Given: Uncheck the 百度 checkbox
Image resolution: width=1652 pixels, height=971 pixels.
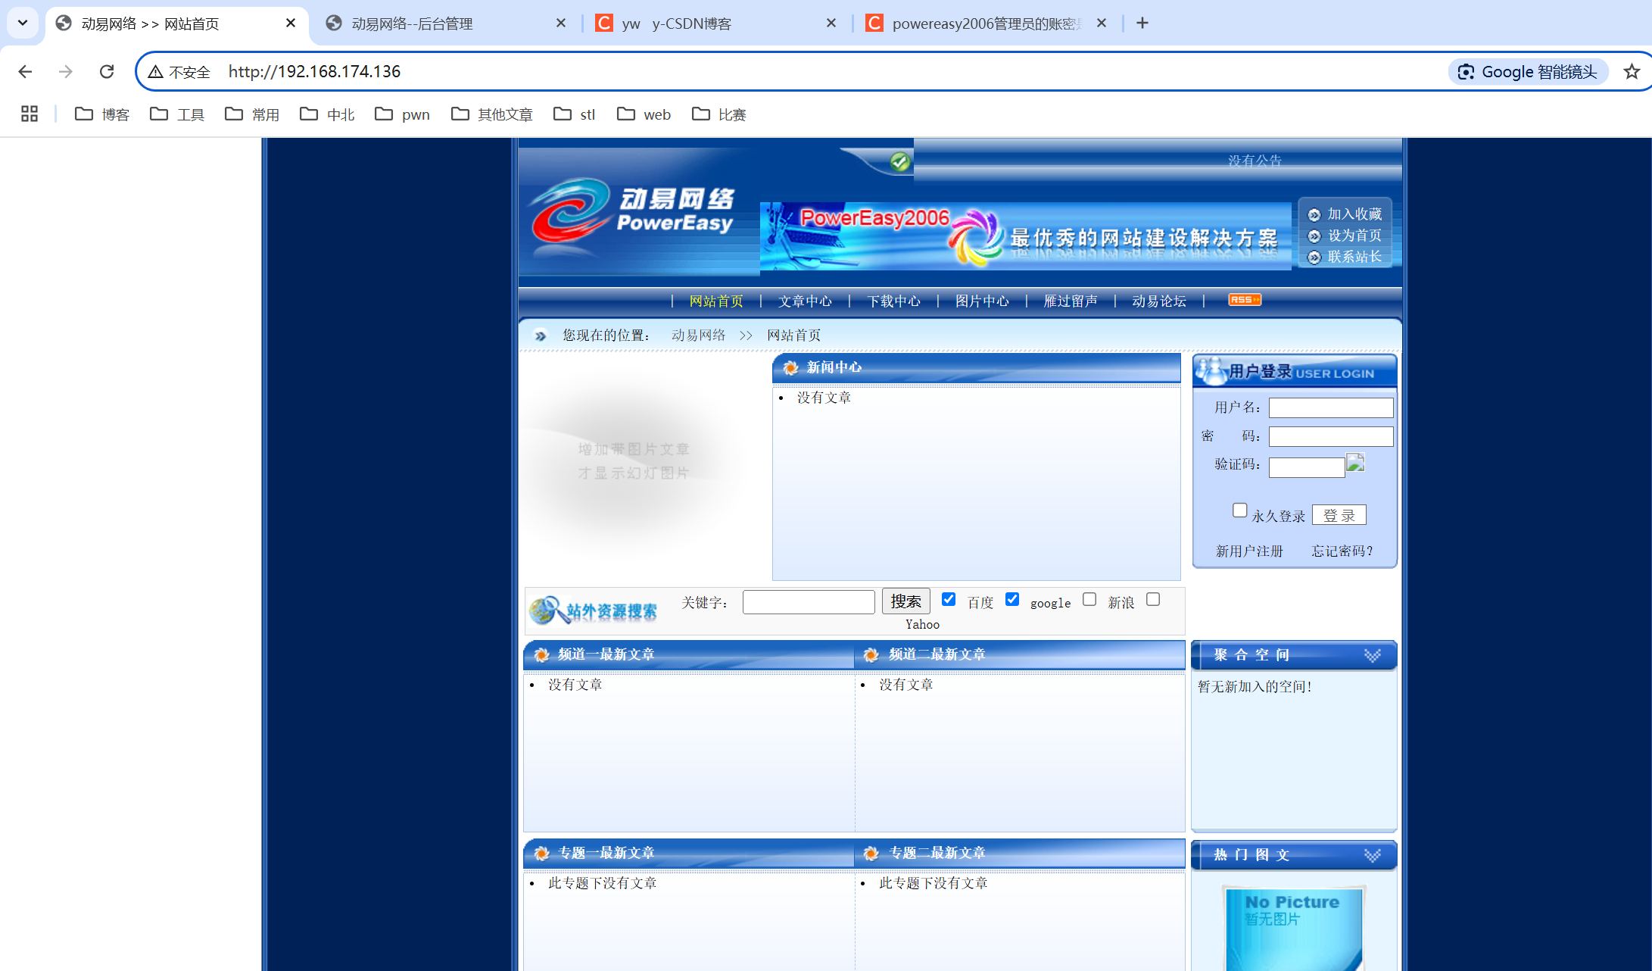Looking at the screenshot, I should [x=949, y=599].
